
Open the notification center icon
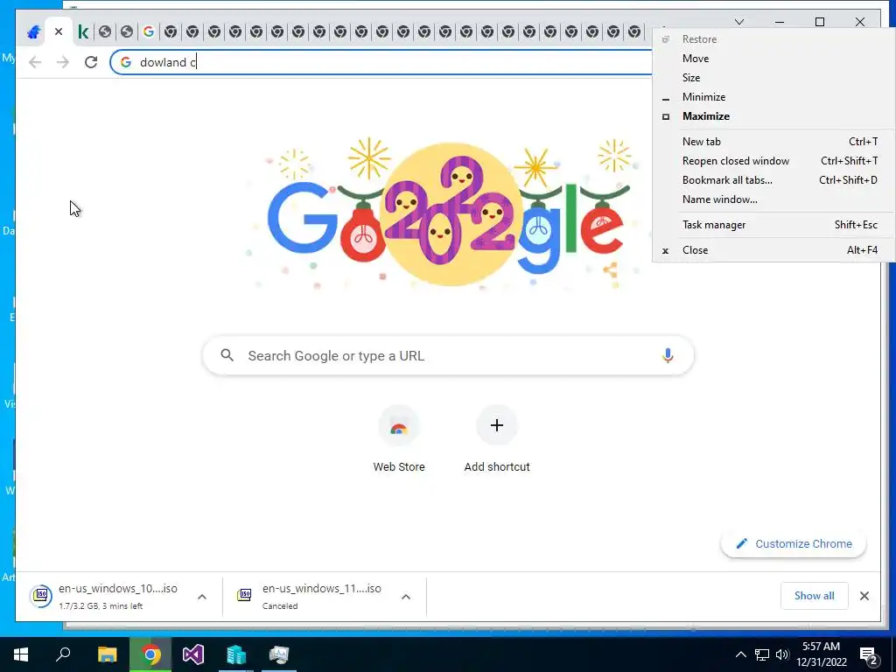coord(869,654)
